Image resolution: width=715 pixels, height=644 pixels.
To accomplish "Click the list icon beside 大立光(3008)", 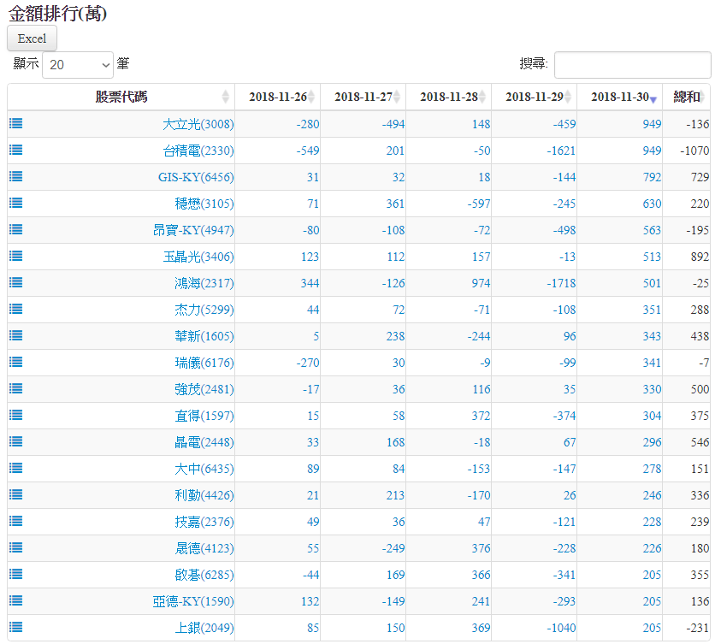I will (x=16, y=123).
